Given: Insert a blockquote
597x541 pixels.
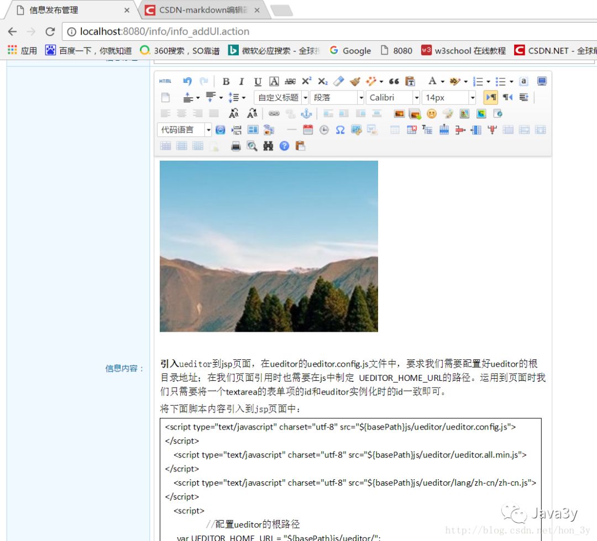Looking at the screenshot, I should pyautogui.click(x=394, y=81).
